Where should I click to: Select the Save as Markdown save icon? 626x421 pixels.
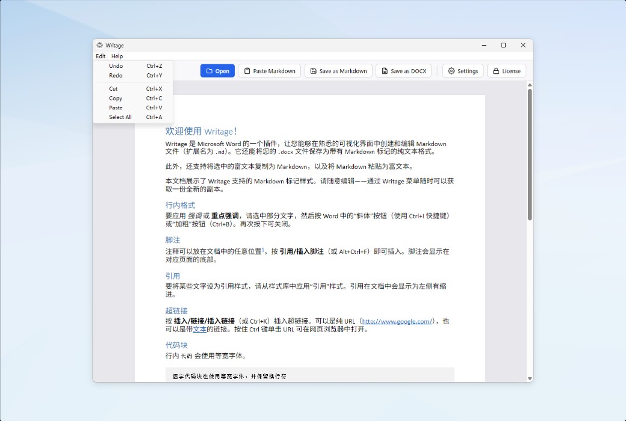point(314,70)
